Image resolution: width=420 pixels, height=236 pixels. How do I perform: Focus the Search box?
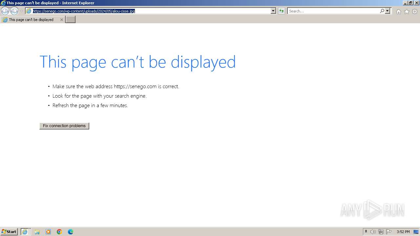pyautogui.click(x=333, y=11)
